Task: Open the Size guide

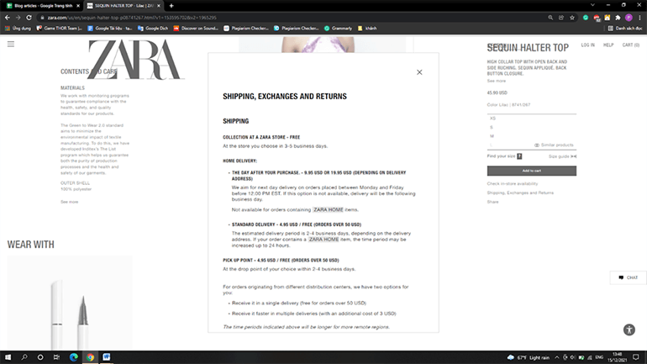Action: pos(562,156)
